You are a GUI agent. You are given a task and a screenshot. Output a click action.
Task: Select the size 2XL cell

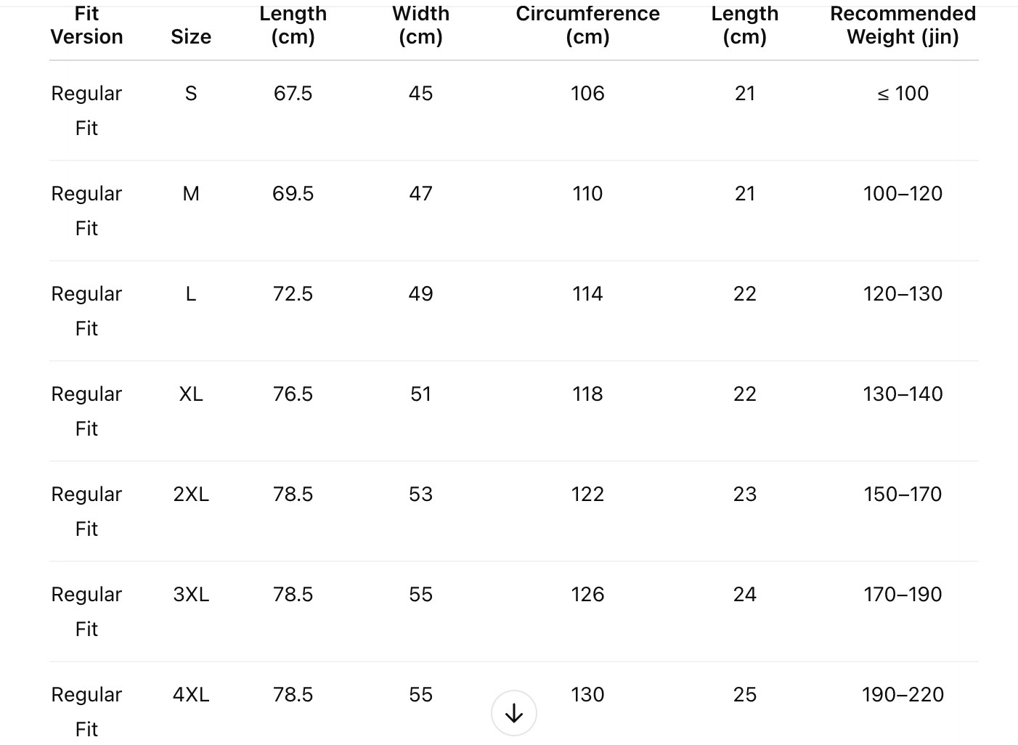[191, 494]
